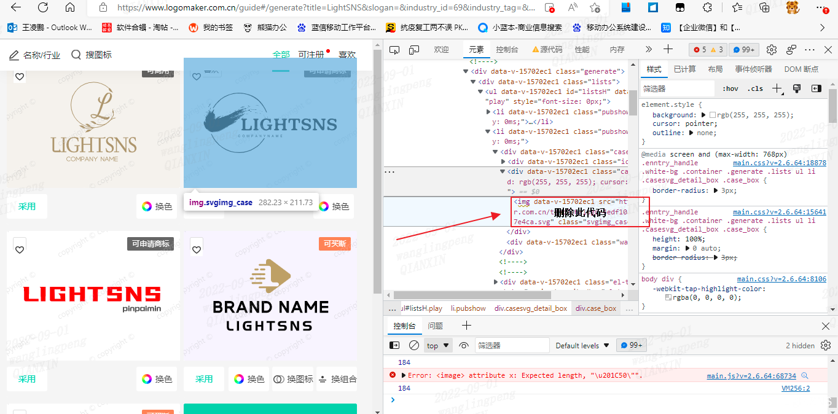Switch to the 已计算 styles tab
The height and width of the screenshot is (414, 838).
tap(685, 69)
